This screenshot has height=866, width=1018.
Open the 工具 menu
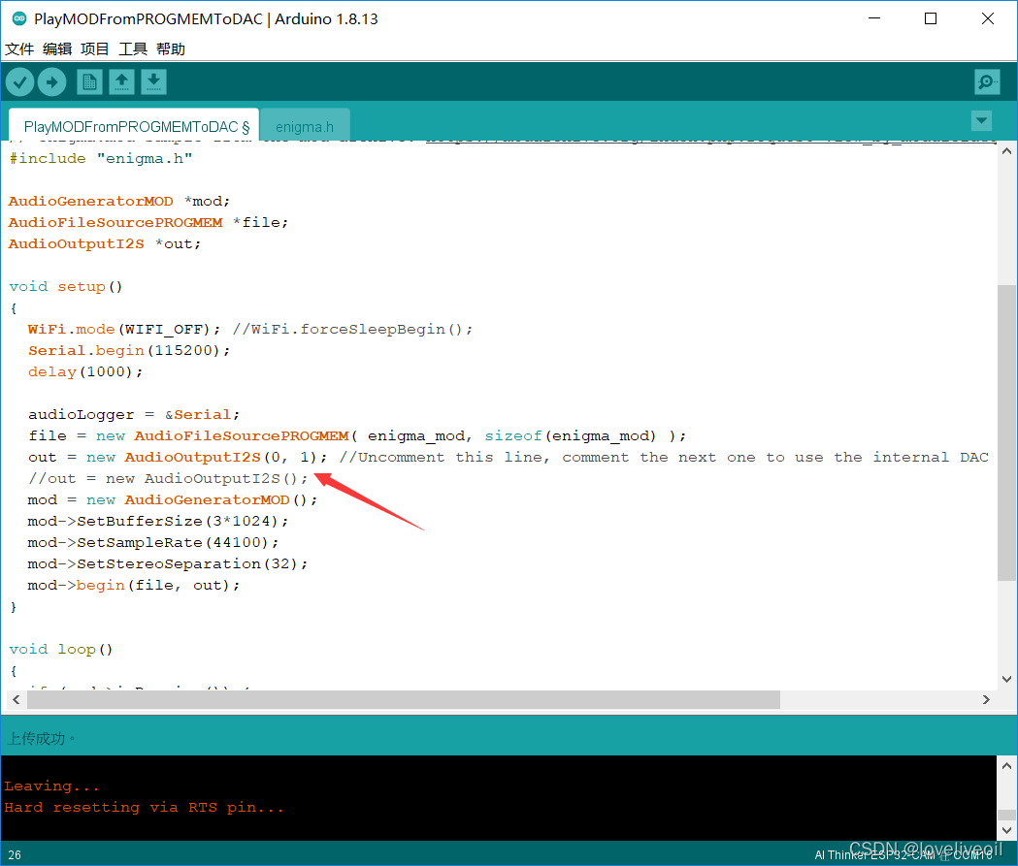point(132,49)
